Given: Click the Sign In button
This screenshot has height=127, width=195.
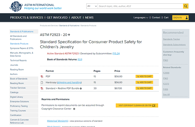Looking at the screenshot, I should coord(180,18).
